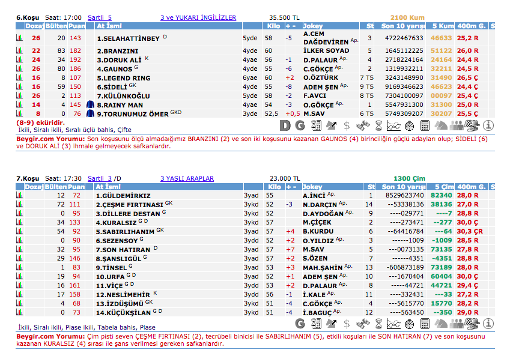Open the 3 YAŞLI ARAPLAR link

[x=187, y=178]
